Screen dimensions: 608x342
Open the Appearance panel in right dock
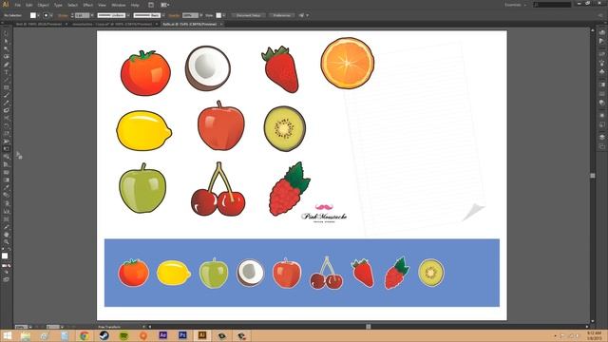(601, 116)
